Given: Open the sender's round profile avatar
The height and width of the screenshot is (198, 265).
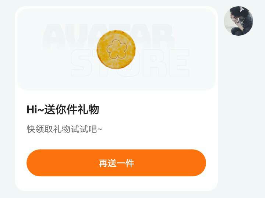Looking at the screenshot, I should [239, 21].
